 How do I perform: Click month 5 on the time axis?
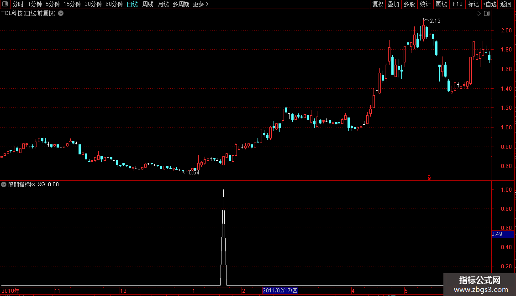click(x=406, y=291)
